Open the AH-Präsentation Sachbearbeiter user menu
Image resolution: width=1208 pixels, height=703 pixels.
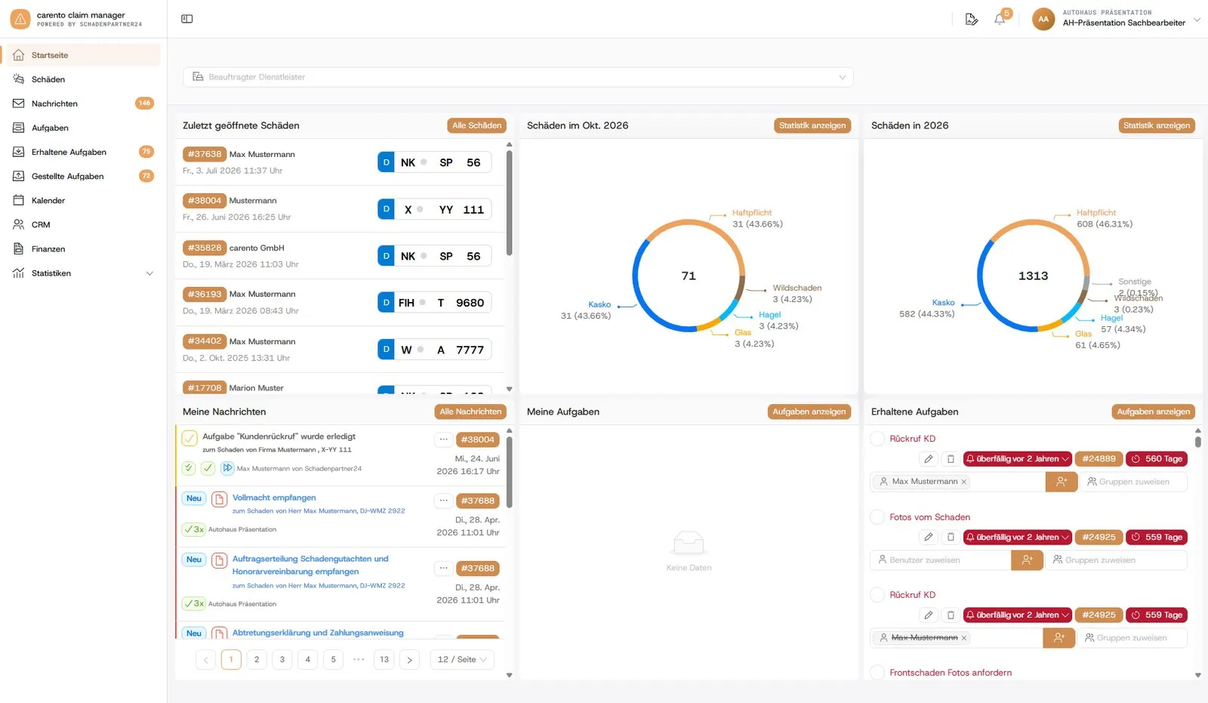pyautogui.click(x=1116, y=19)
